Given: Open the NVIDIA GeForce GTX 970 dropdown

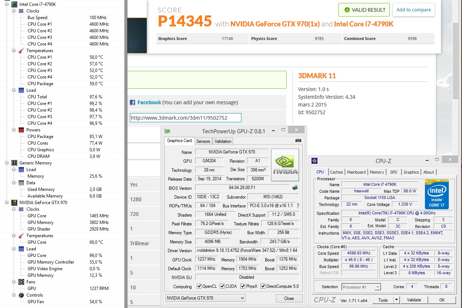Looking at the screenshot, I should (x=205, y=298).
